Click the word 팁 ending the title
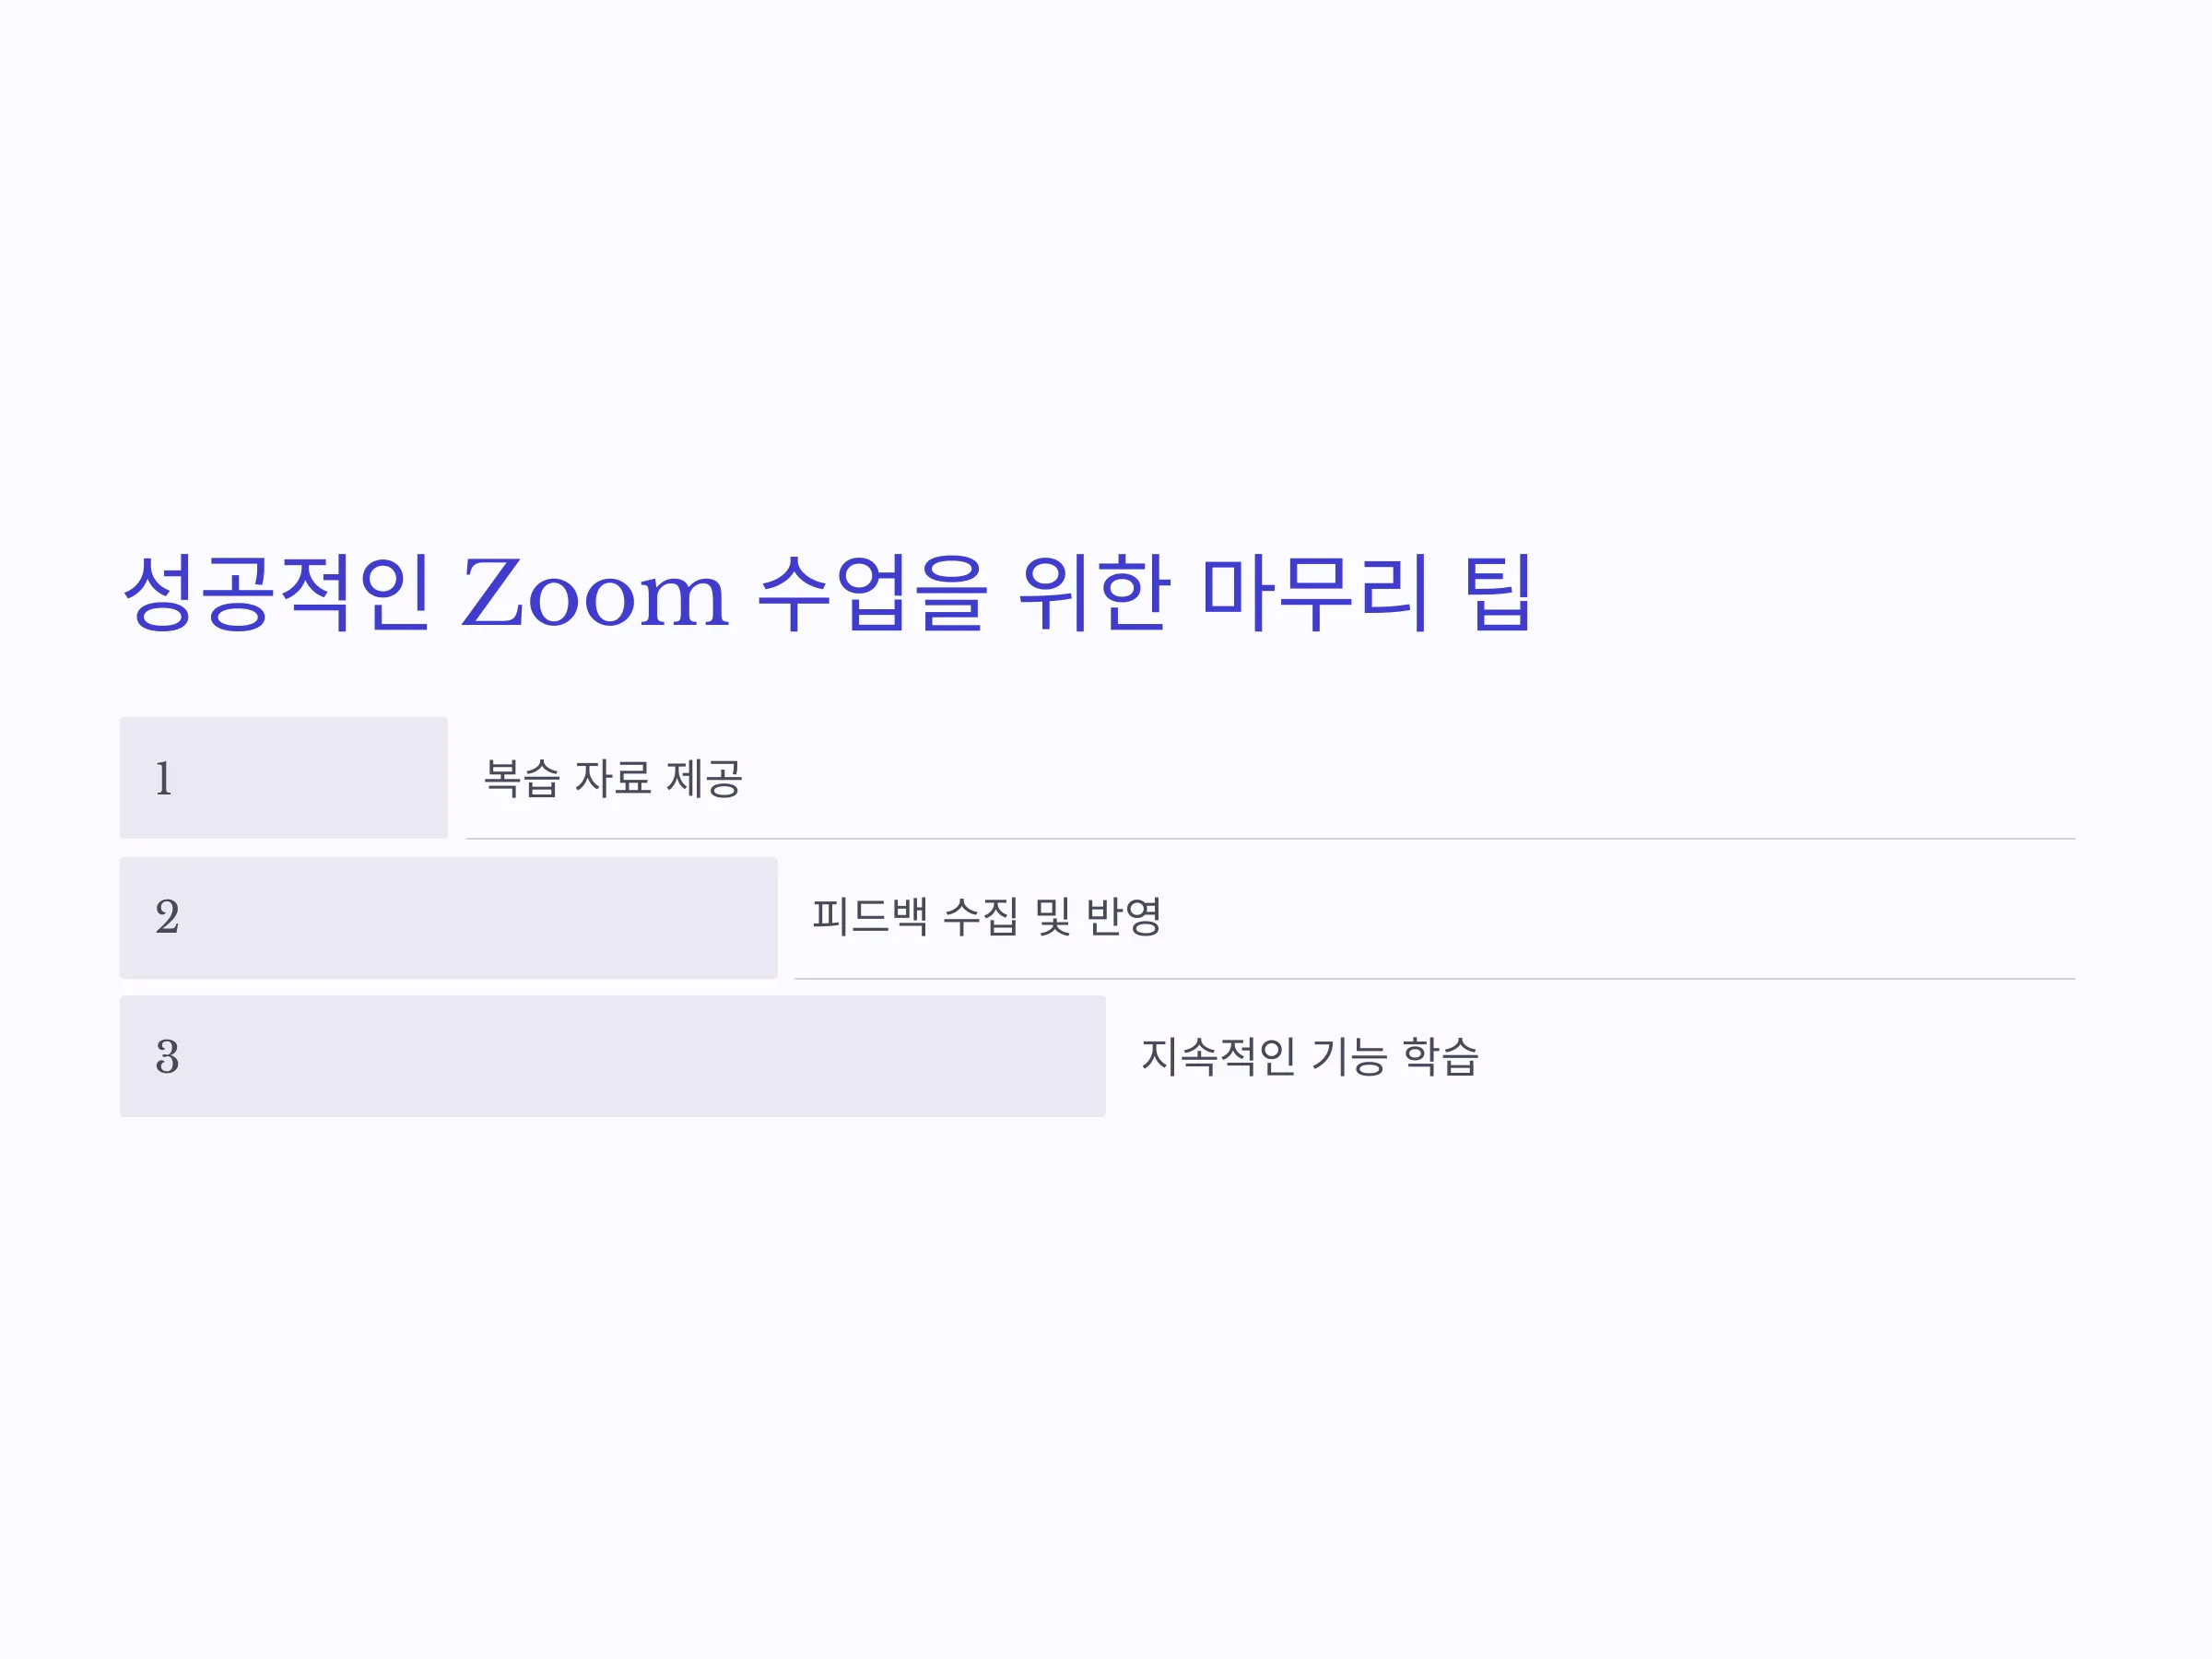The width and height of the screenshot is (2212, 1659). 1498,593
